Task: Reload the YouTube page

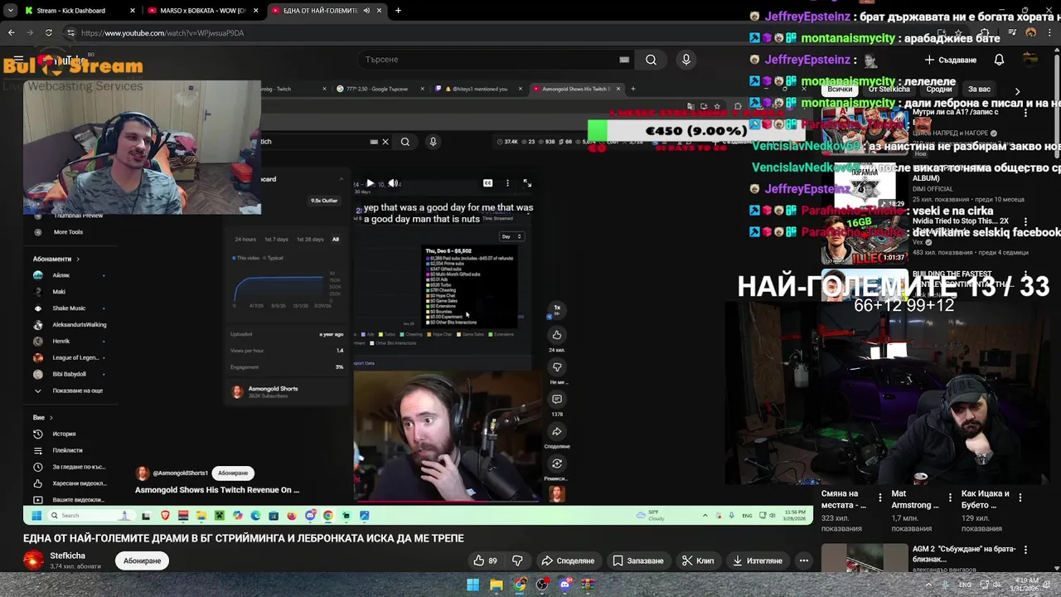Action: click(x=49, y=33)
